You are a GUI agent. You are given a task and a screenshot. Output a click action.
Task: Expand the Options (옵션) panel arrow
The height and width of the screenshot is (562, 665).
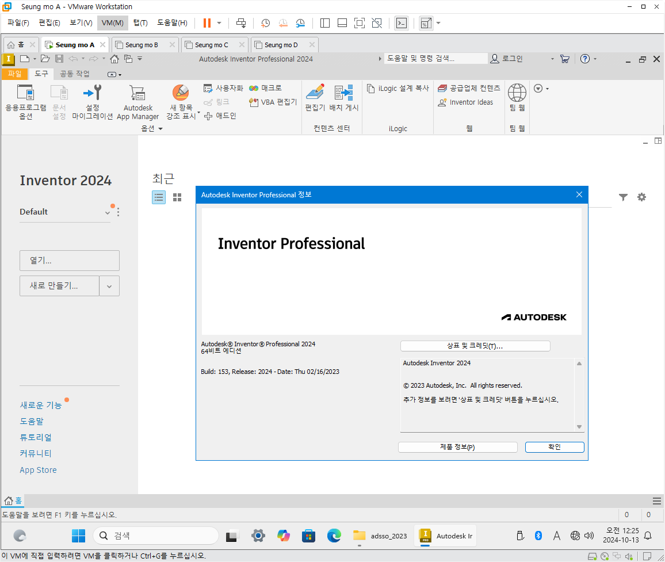coord(160,128)
